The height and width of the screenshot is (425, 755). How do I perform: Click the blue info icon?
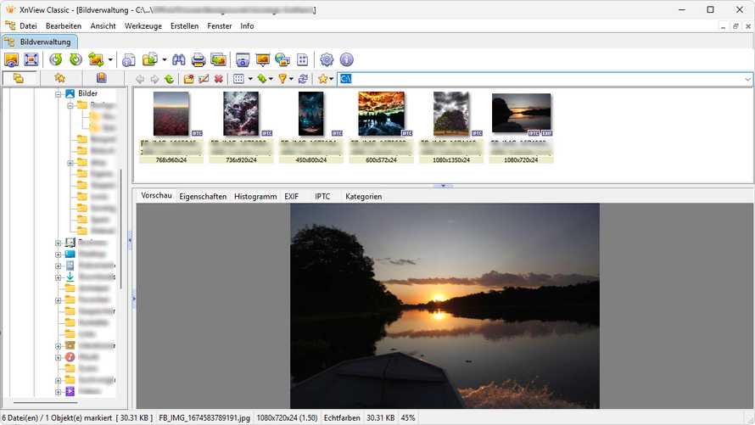point(346,59)
